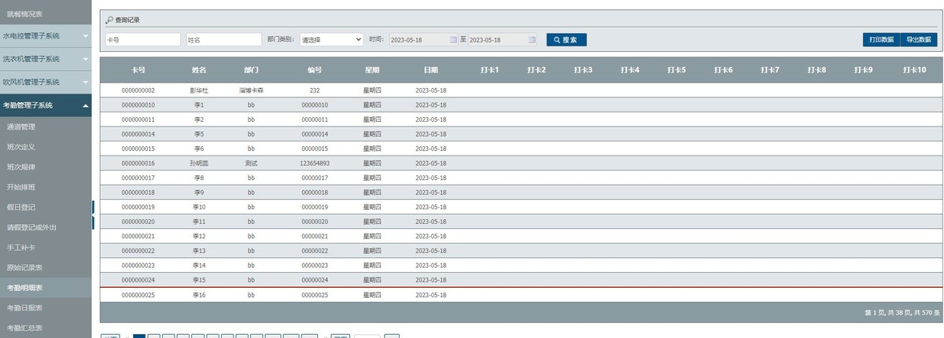Click 编号 column header

pos(315,70)
